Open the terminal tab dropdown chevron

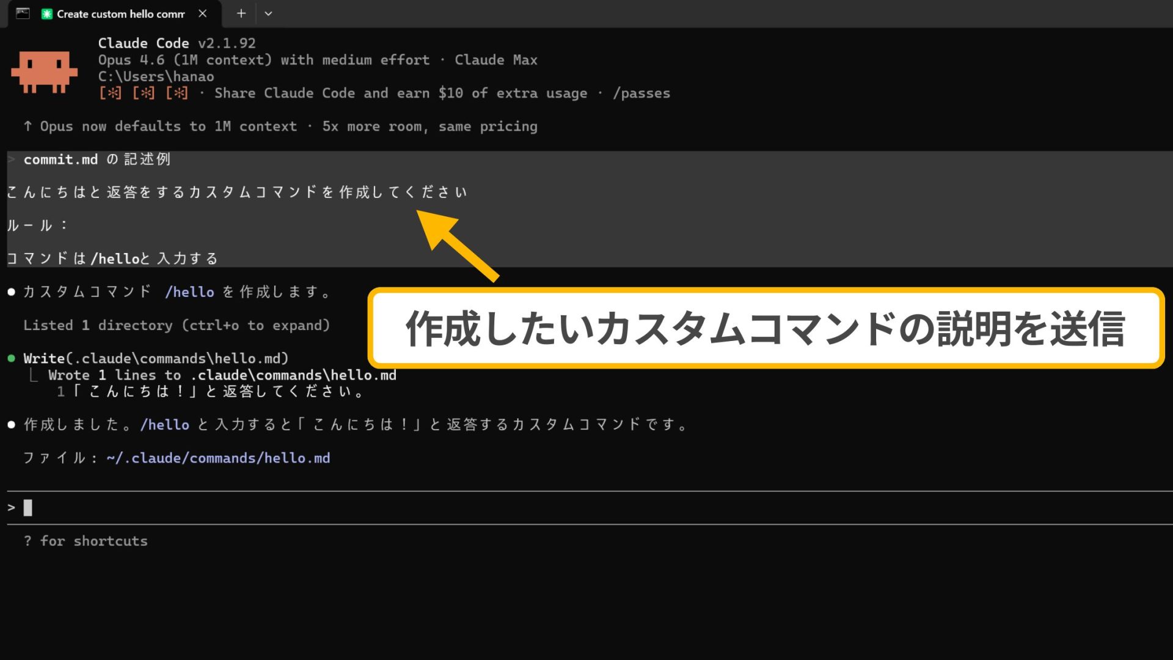tap(268, 13)
